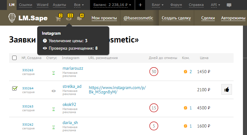Viewport: 247px width, 135px height.
Task: Open Мои проекты
Action: click(x=104, y=18)
